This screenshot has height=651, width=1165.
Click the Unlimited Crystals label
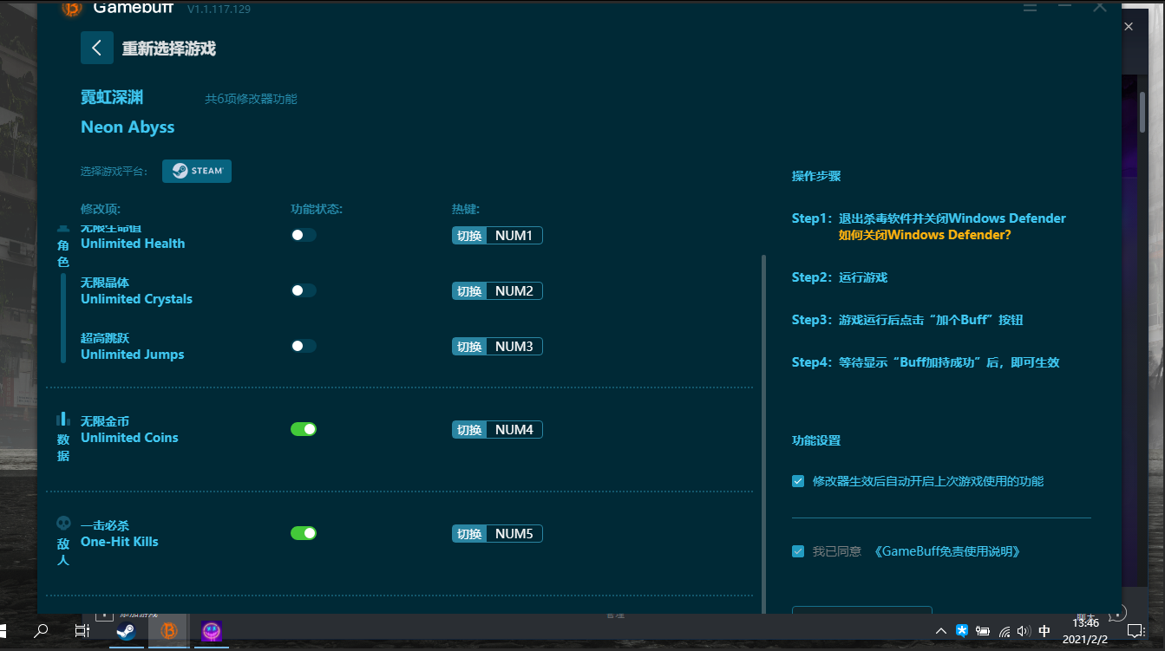click(x=136, y=299)
